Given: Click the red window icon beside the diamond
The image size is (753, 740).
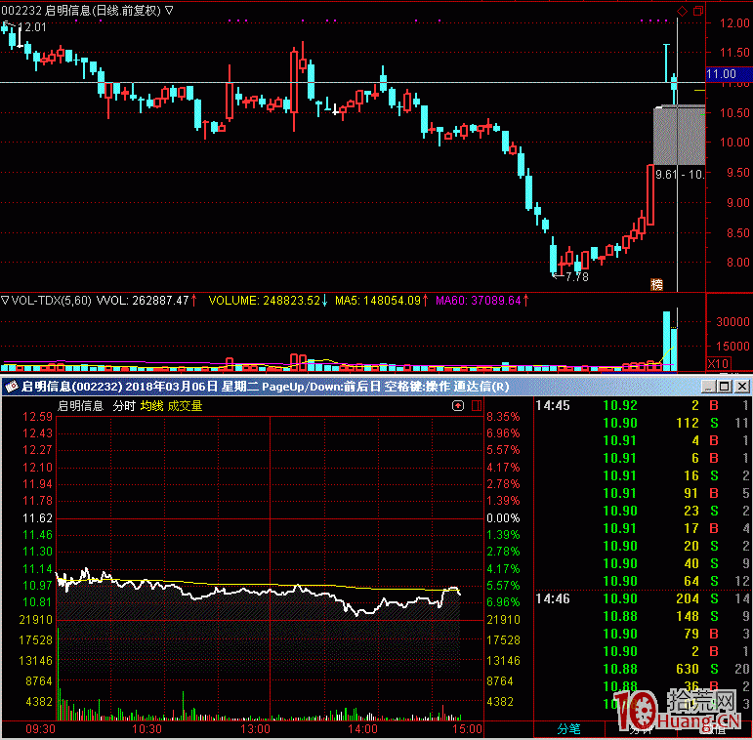Looking at the screenshot, I should click(x=697, y=11).
